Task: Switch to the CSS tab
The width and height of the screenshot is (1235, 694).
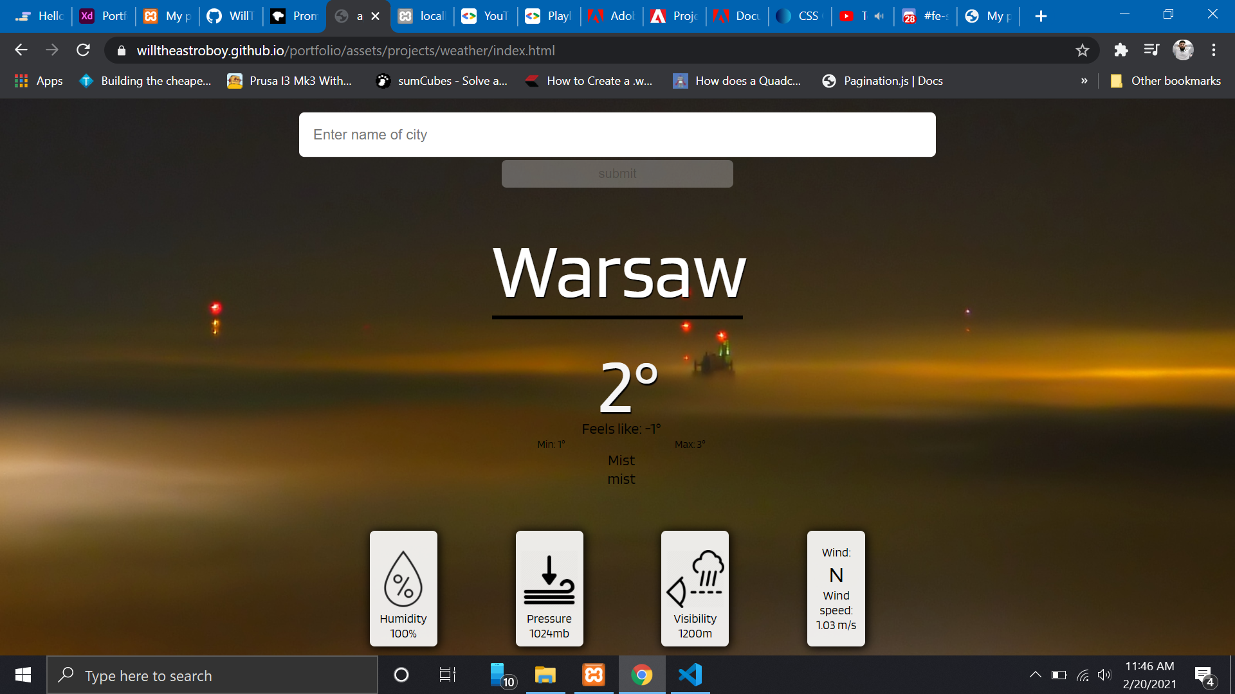Action: coord(798,16)
